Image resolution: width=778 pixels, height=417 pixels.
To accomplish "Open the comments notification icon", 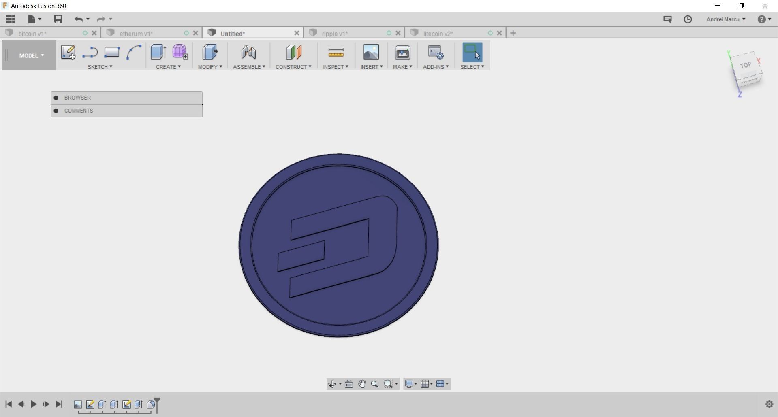I will (667, 19).
